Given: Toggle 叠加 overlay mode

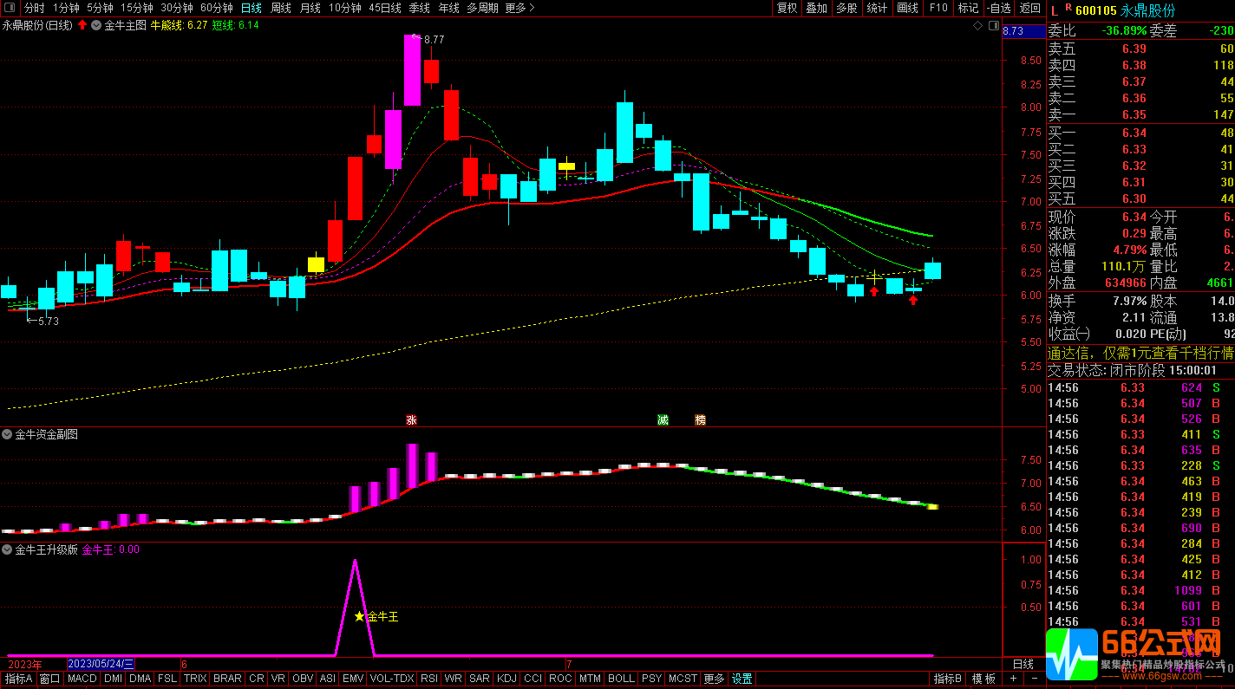Looking at the screenshot, I should coord(816,8).
